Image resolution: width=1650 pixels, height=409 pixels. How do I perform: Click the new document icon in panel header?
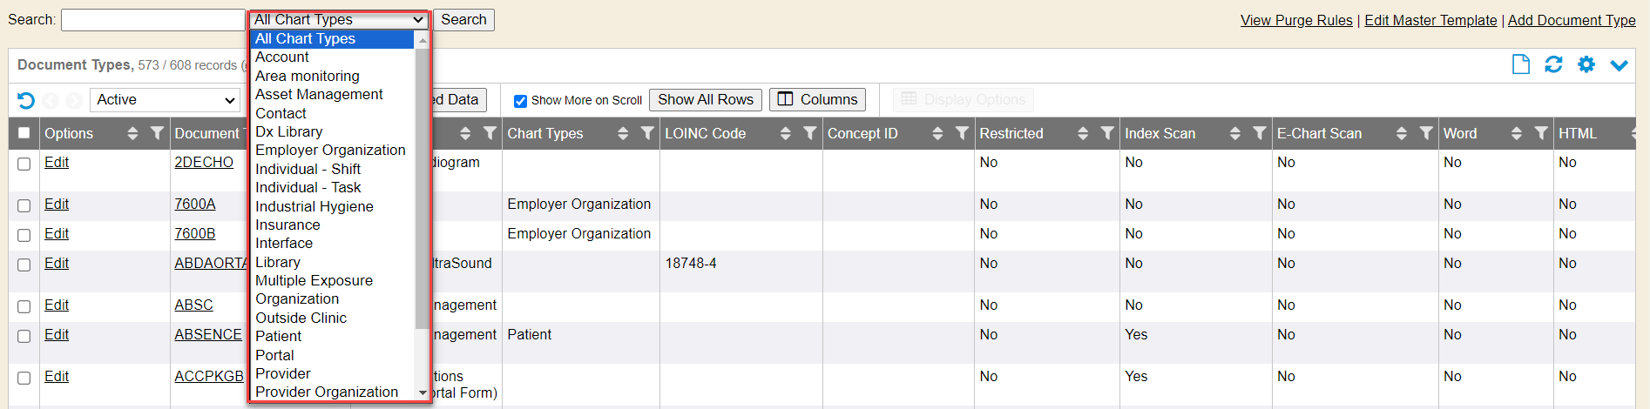(1520, 64)
